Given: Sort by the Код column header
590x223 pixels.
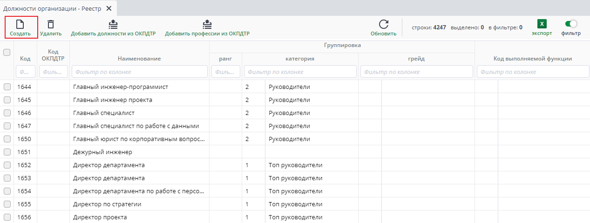Looking at the screenshot, I should 25,59.
